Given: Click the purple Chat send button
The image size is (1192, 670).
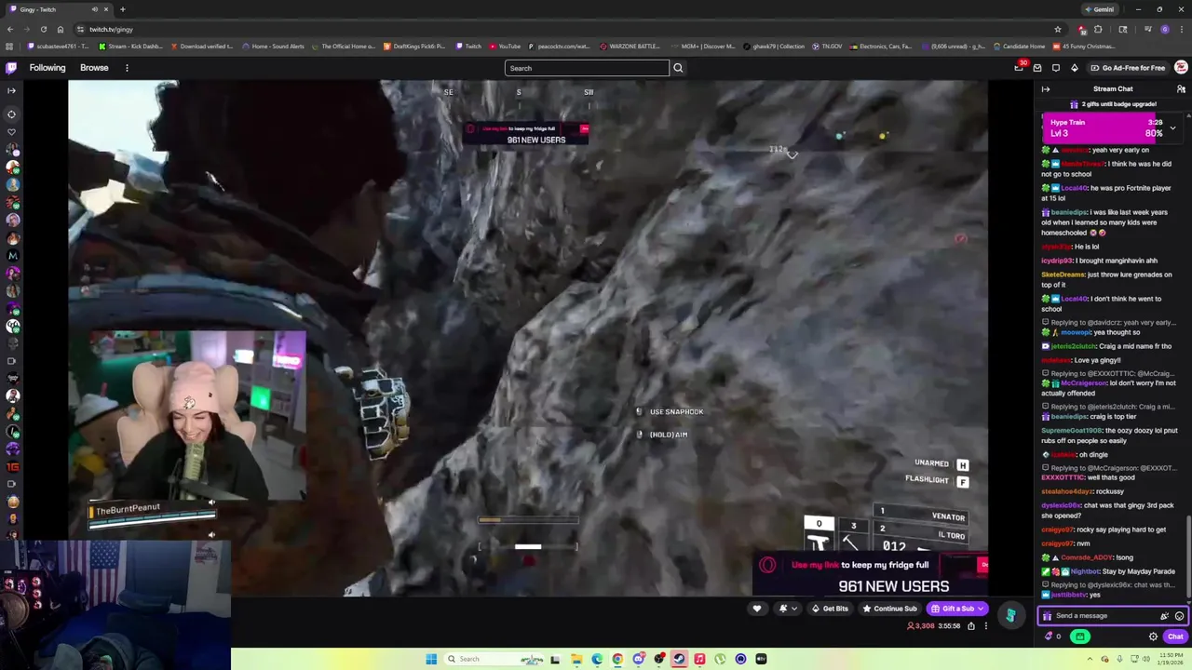Looking at the screenshot, I should coord(1174,636).
